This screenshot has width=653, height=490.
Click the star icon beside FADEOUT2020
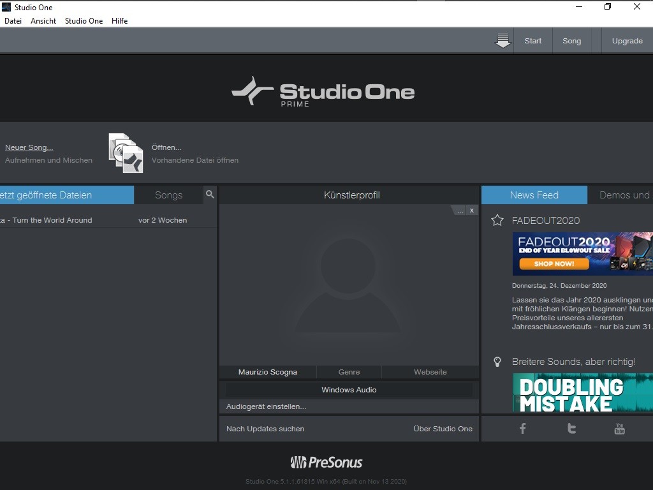pyautogui.click(x=497, y=220)
